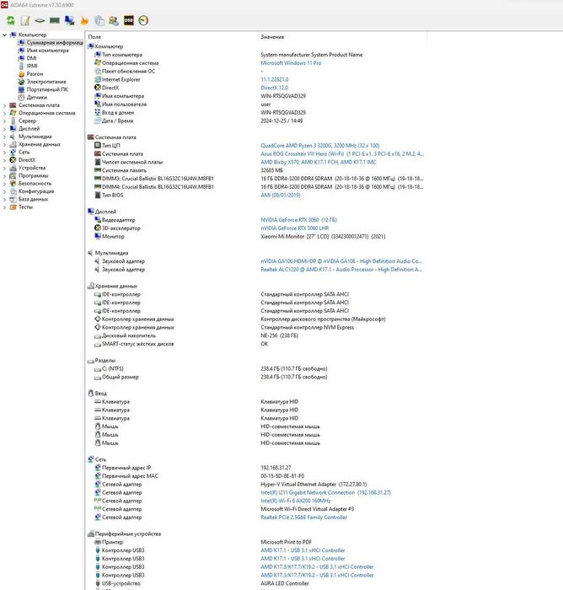Launch the CPU chip toolbar tool

40,20
